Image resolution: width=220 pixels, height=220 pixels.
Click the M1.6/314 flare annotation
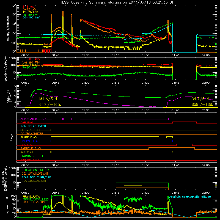click(x=48, y=99)
